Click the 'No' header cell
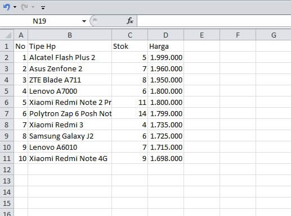Viewport: 291px width, 216px height. (21, 46)
